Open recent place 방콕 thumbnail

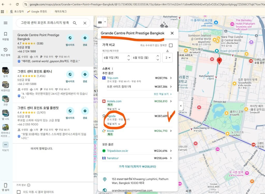[x=5, y=70]
